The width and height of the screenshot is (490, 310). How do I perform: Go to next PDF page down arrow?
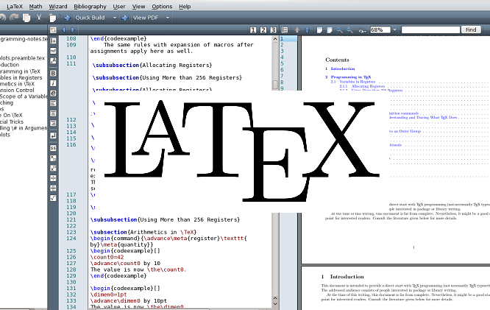coord(308,30)
